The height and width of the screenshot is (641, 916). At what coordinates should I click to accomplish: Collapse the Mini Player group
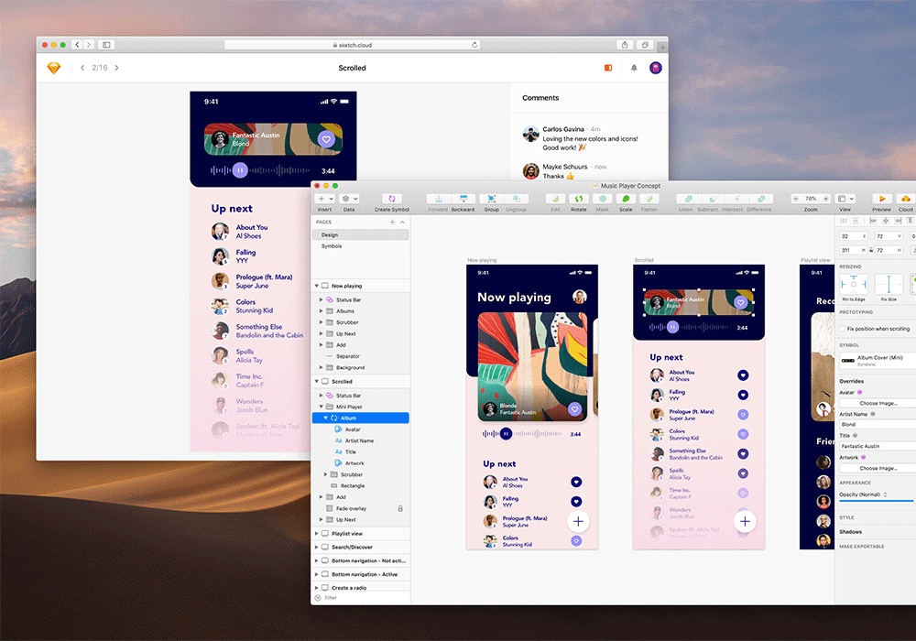coord(321,407)
